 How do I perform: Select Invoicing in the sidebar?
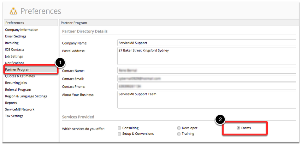pos(12,43)
